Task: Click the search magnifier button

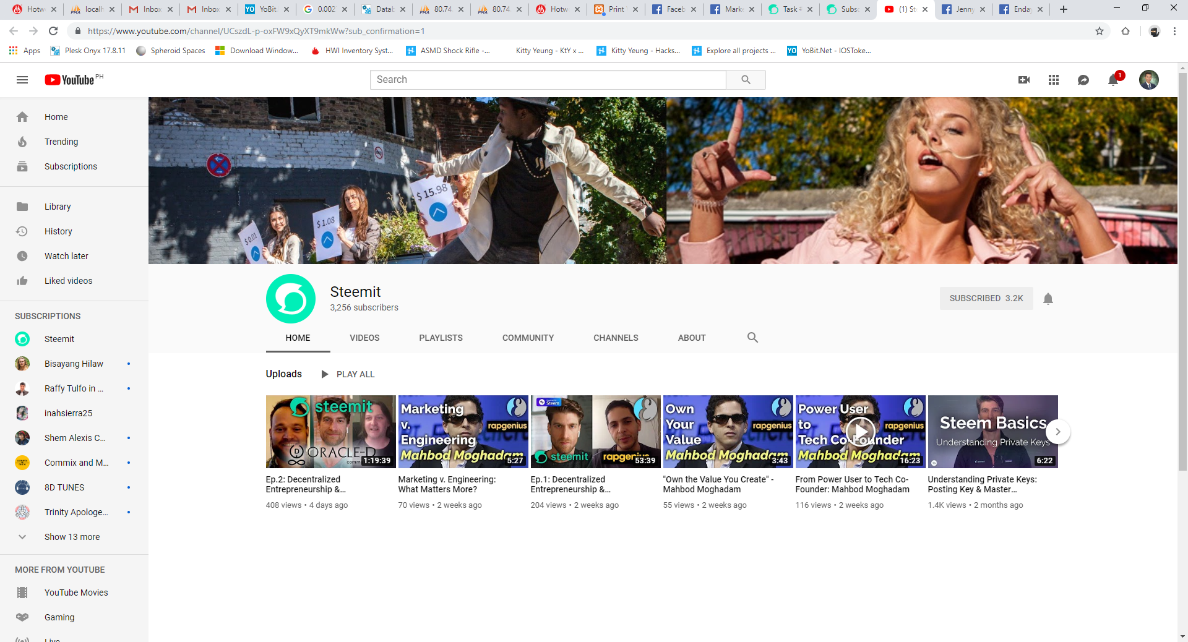Action: coord(746,80)
